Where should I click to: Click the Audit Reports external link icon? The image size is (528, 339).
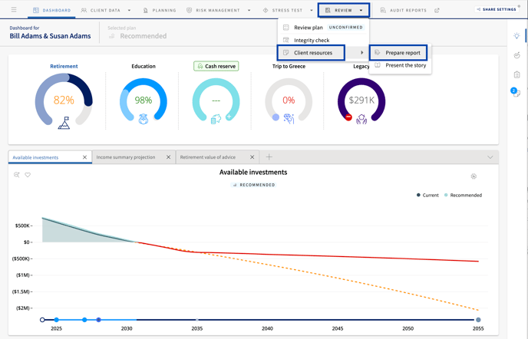[437, 11]
